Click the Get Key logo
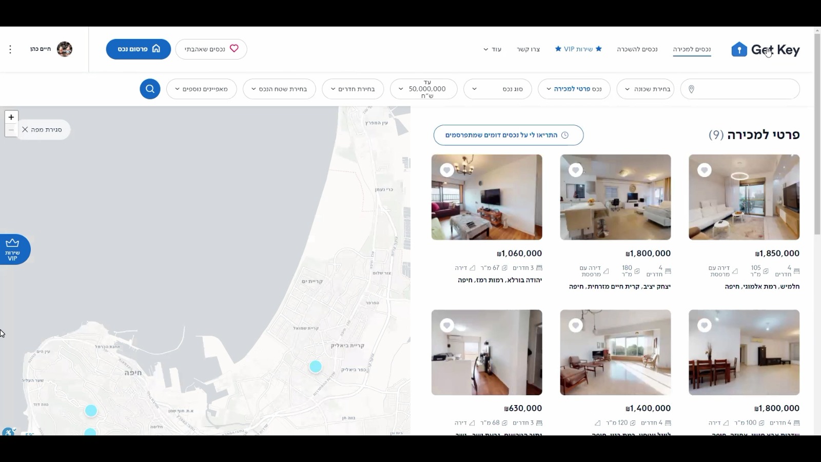This screenshot has height=462, width=821. tap(765, 49)
